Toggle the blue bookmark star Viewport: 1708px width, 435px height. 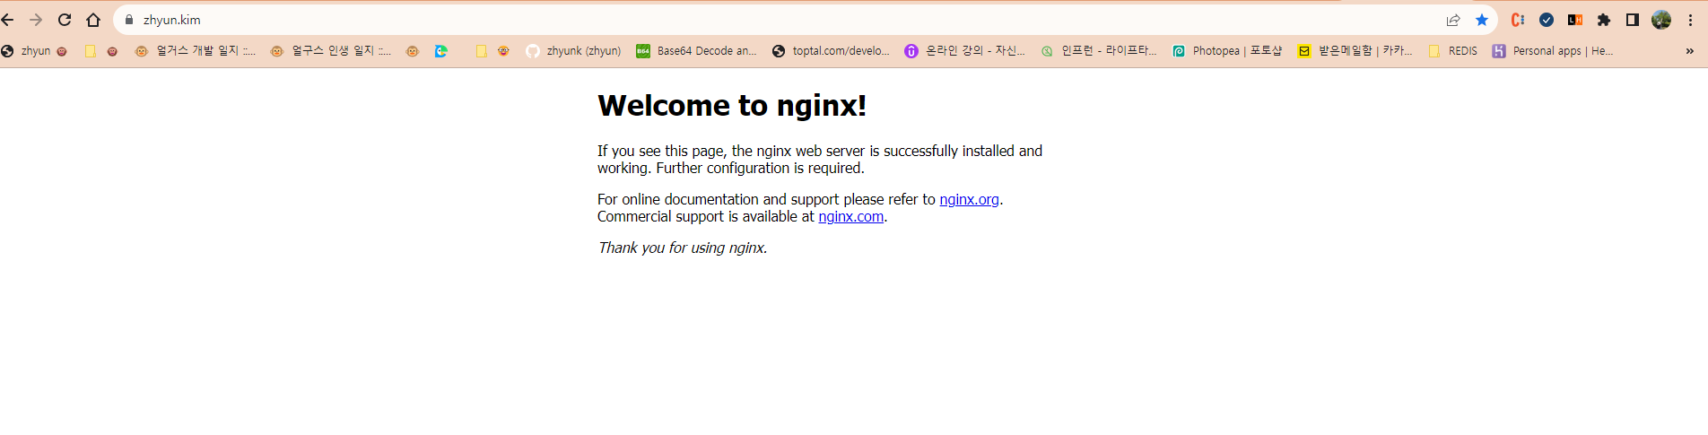coord(1482,20)
